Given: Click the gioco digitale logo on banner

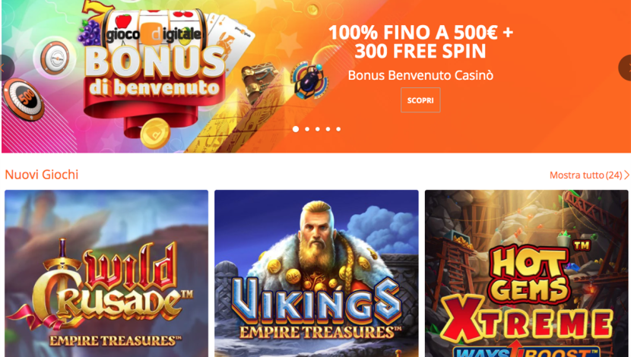Looking at the screenshot, I should (x=152, y=33).
